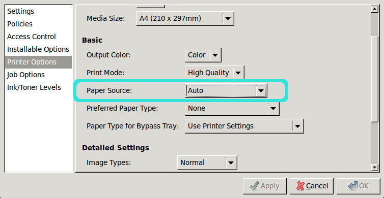Image resolution: width=384 pixels, height=198 pixels.
Task: Click the 'Paper Type for Bypass Tray:' label
Action: [x=133, y=126]
